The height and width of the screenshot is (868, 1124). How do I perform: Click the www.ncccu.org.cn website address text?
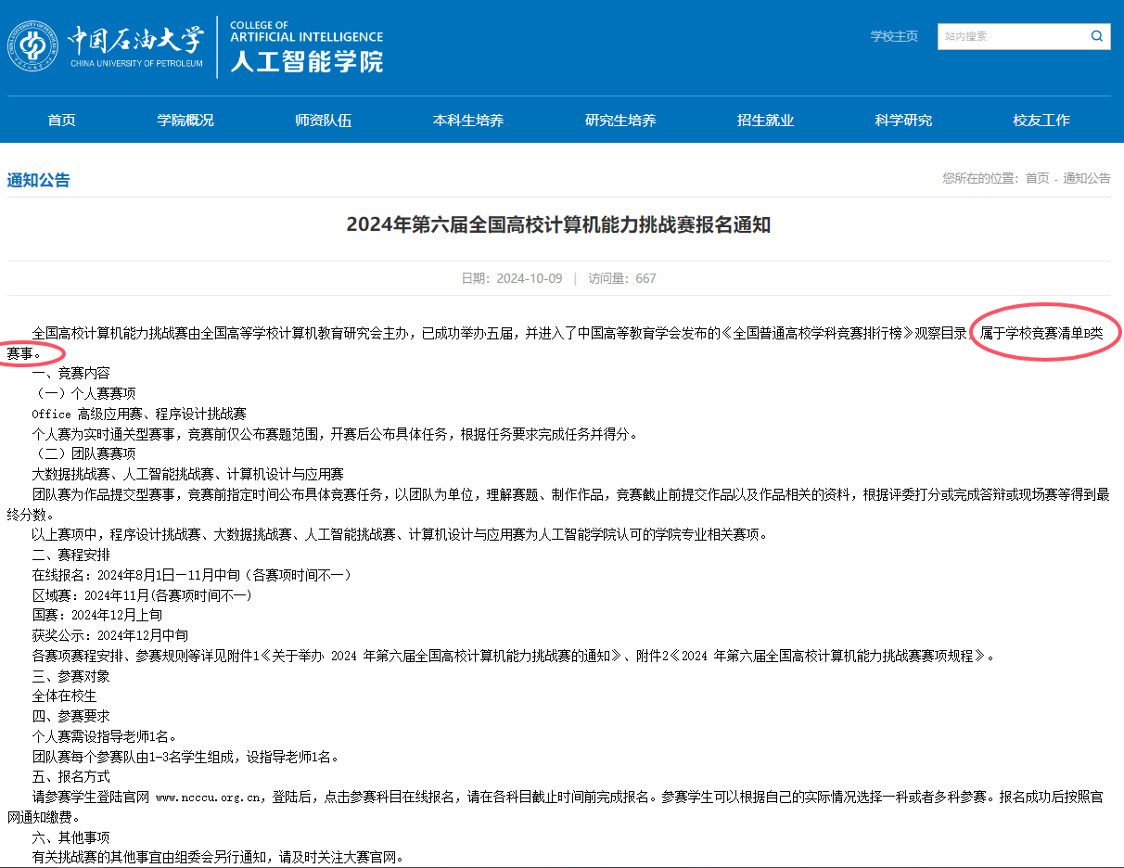[x=206, y=797]
